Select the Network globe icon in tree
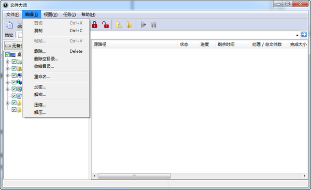Image resolution: width=311 pixels, height=190 pixels. pos(20,82)
